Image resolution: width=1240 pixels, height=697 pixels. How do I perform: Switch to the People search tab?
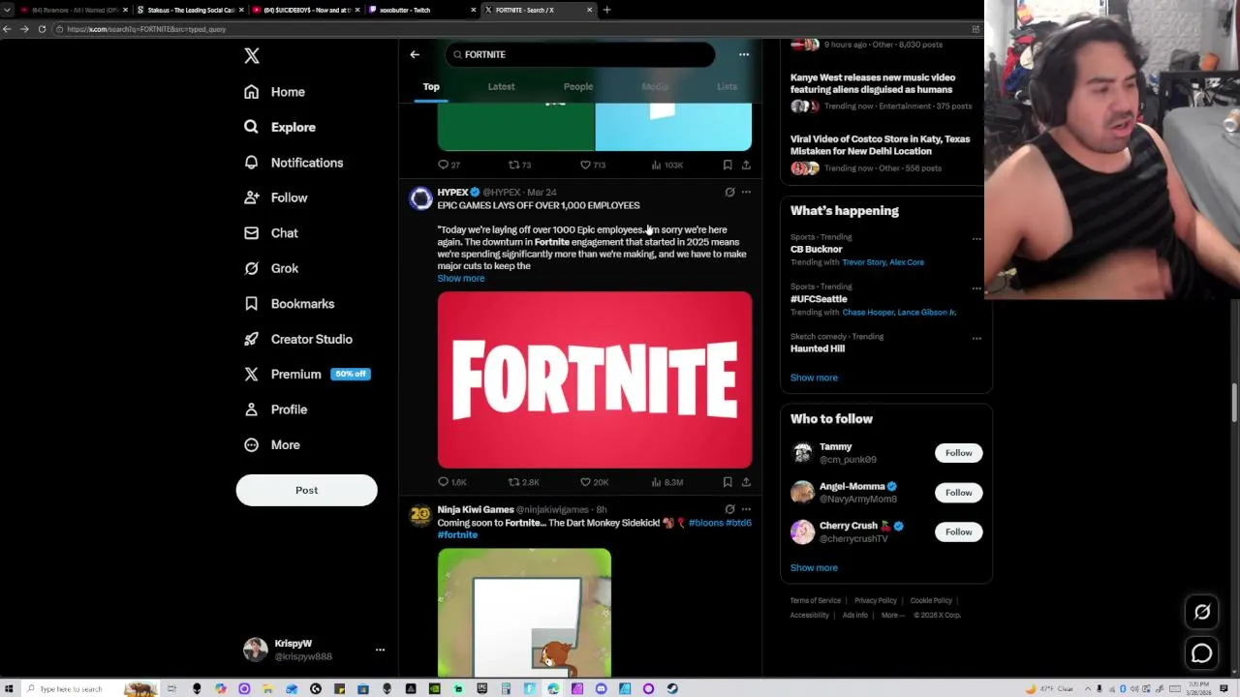578,87
